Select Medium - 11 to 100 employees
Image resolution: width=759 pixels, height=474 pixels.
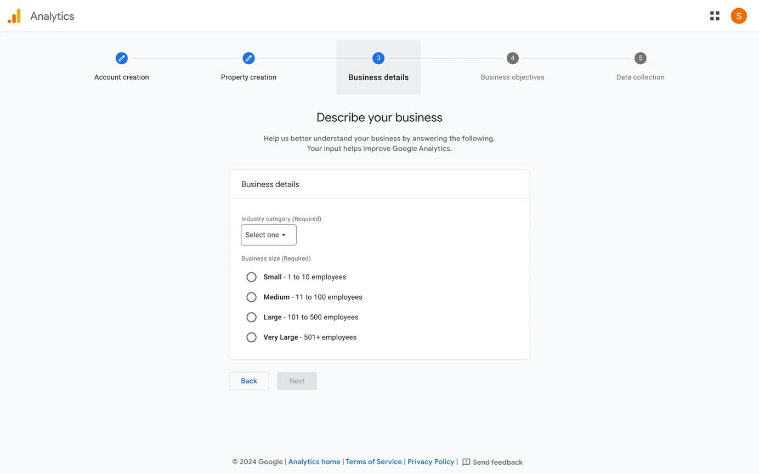click(x=251, y=297)
